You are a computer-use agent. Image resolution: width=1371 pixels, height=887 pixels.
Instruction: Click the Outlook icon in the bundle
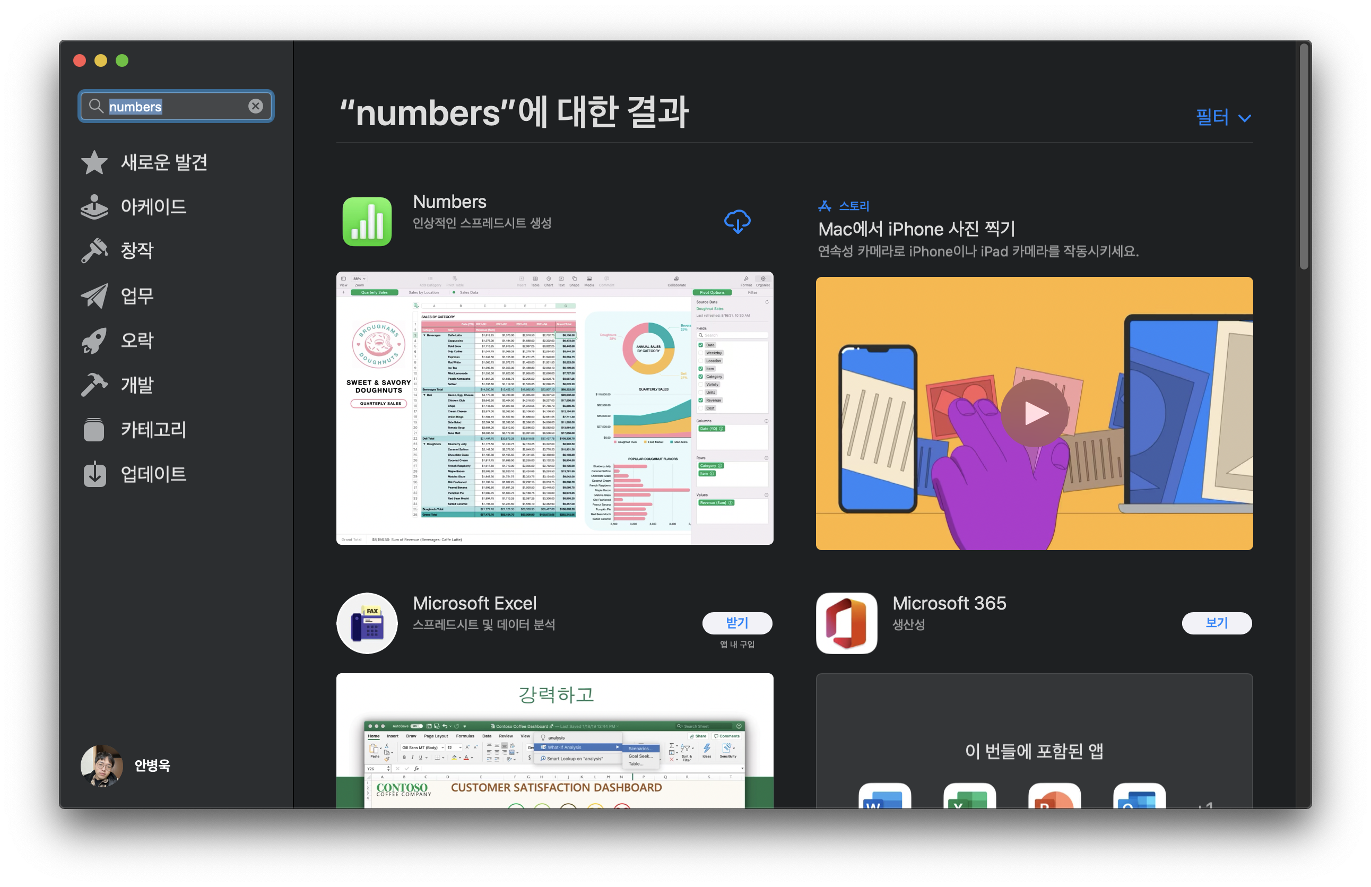pyautogui.click(x=1140, y=796)
